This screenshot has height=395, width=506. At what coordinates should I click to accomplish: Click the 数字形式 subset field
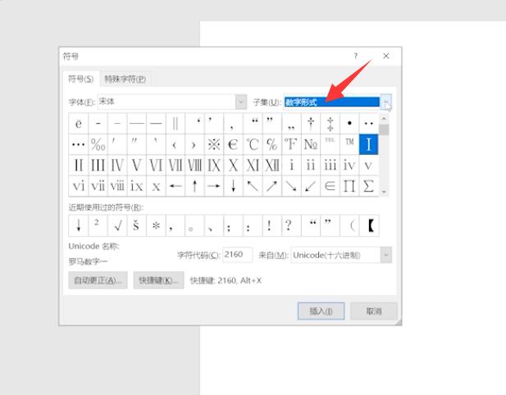click(x=332, y=102)
